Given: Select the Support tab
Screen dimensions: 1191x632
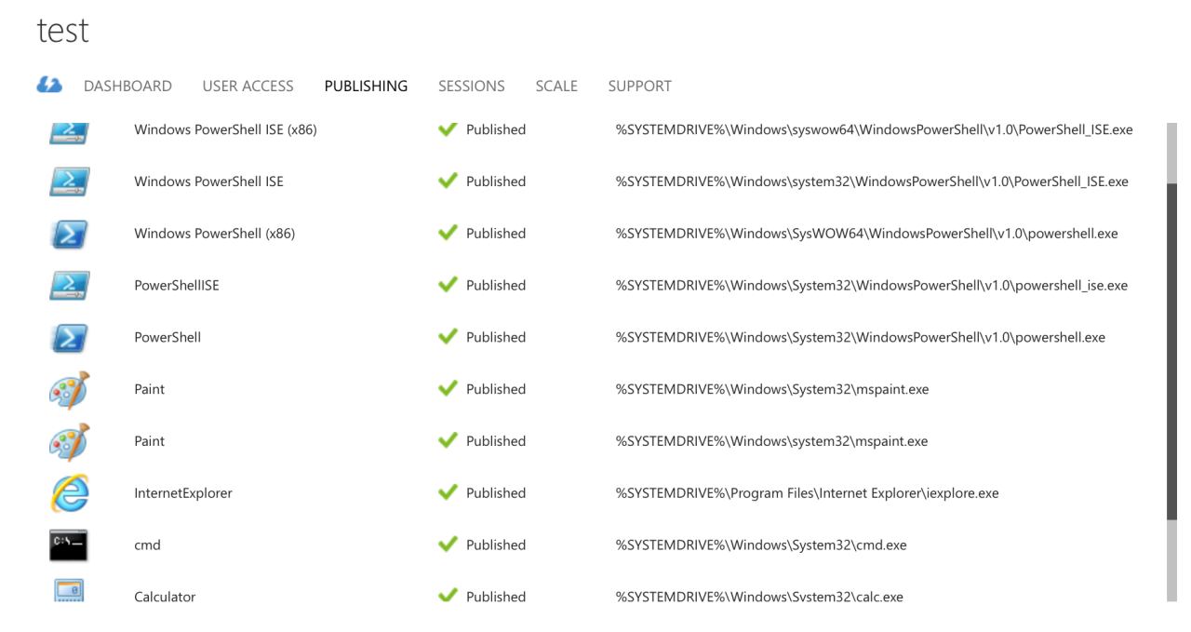Looking at the screenshot, I should click(x=639, y=86).
